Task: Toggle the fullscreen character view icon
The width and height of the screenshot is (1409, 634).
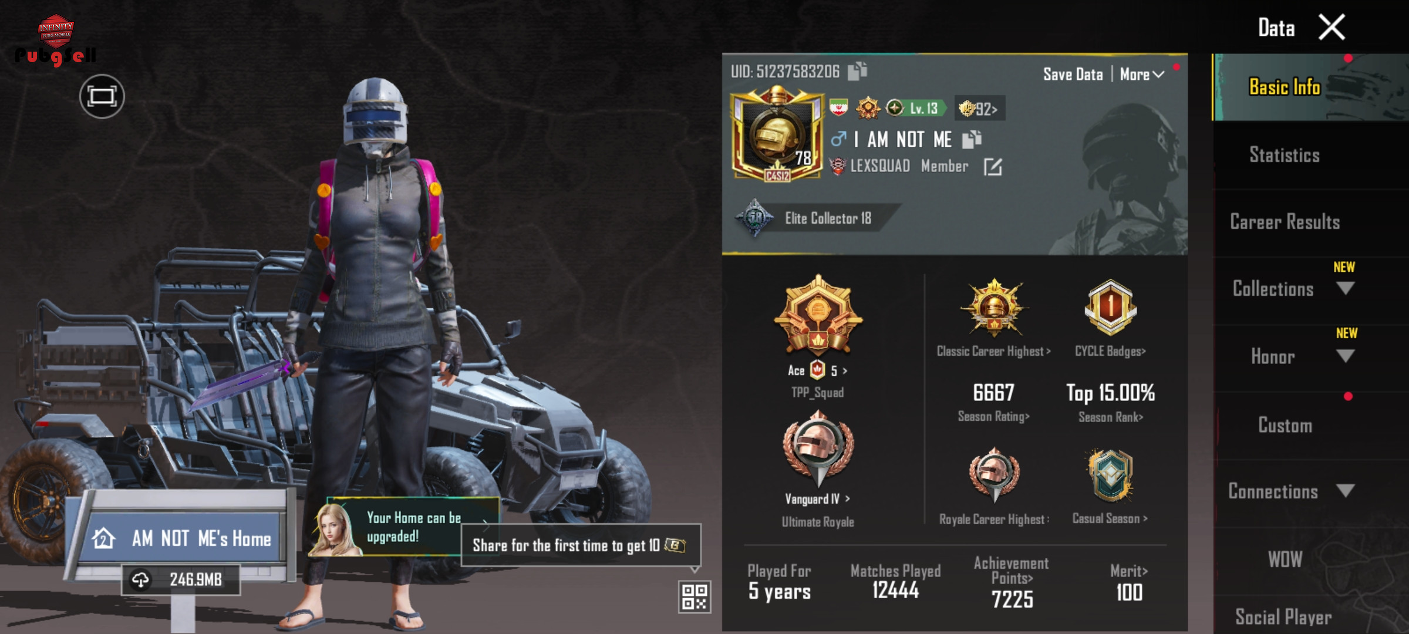Action: [102, 96]
